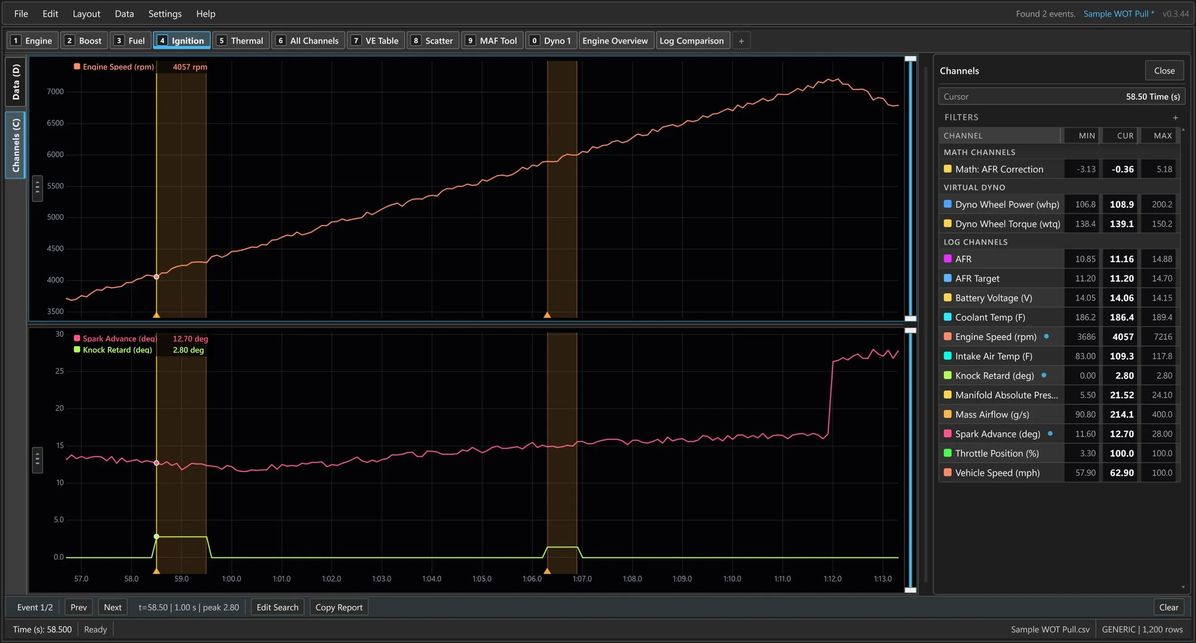Click the top chart's three-dot handle

click(37, 188)
